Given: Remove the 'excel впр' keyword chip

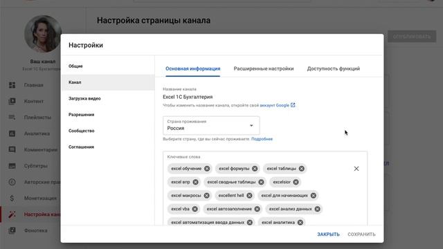Looking at the screenshot, I should coord(195,182).
